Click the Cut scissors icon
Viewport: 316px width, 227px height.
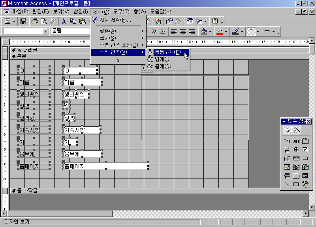tap(64, 21)
